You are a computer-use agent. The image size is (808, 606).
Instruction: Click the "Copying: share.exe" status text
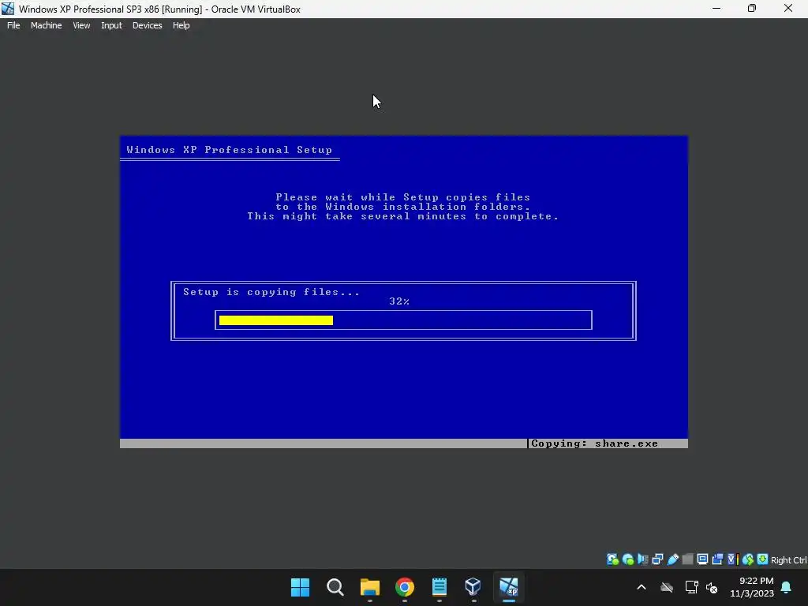click(595, 443)
